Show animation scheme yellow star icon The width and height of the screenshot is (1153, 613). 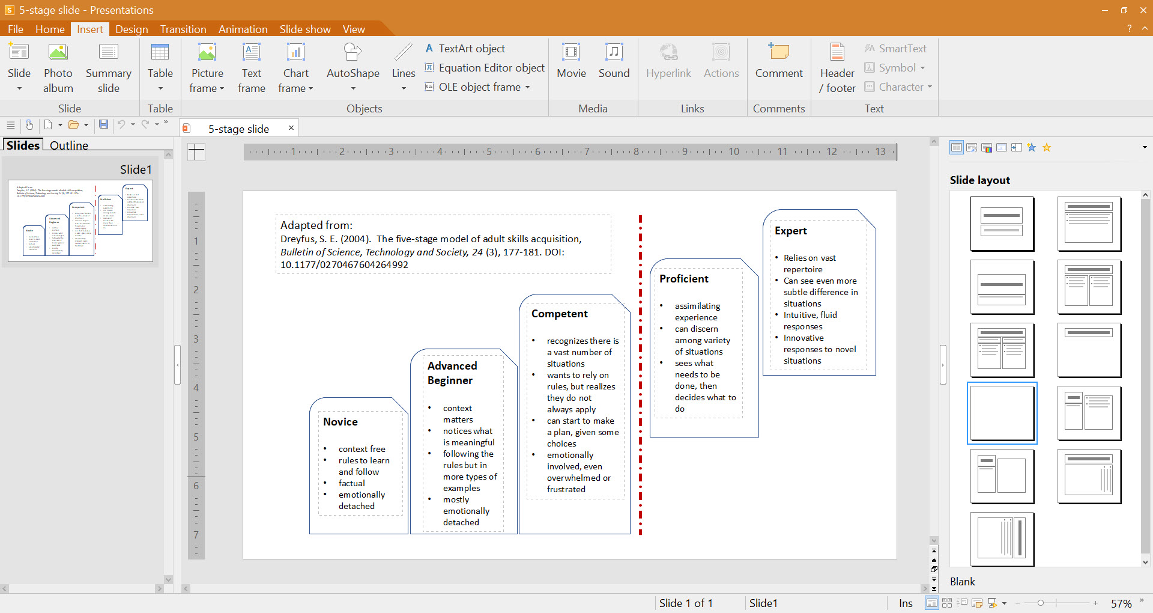pyautogui.click(x=1047, y=147)
